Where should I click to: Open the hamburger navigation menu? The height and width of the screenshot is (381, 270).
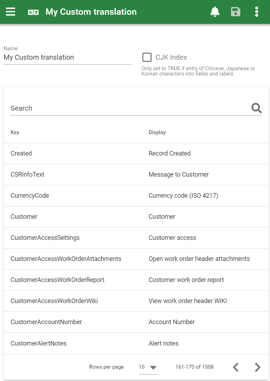[x=11, y=12]
